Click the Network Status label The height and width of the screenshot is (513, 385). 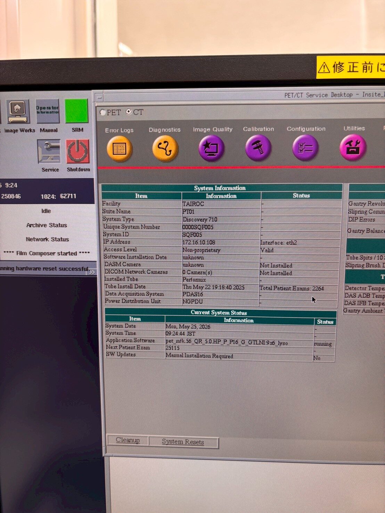(x=47, y=239)
